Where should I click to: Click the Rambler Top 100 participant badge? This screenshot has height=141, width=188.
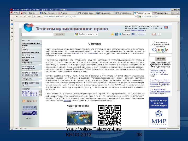pyautogui.click(x=29, y=113)
